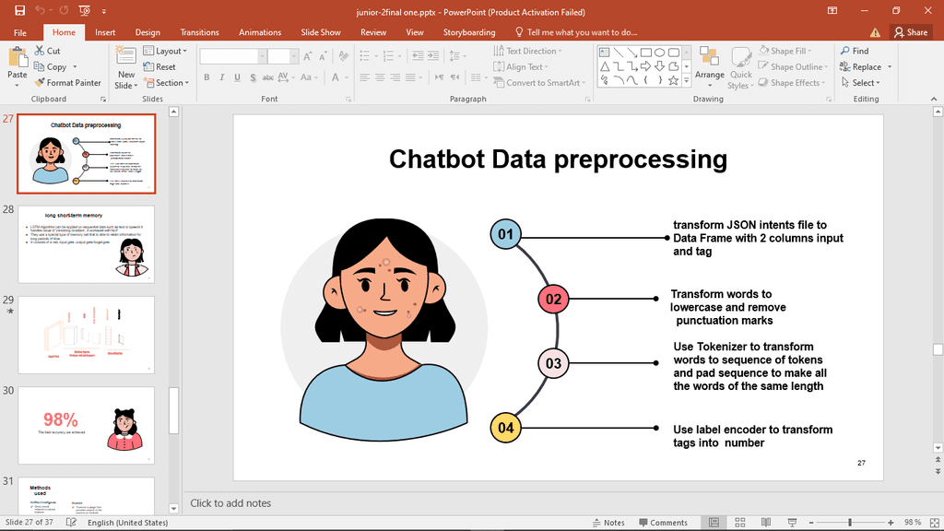Screen dimensions: 944x531
Task: Click the Share button
Action: pos(911,32)
